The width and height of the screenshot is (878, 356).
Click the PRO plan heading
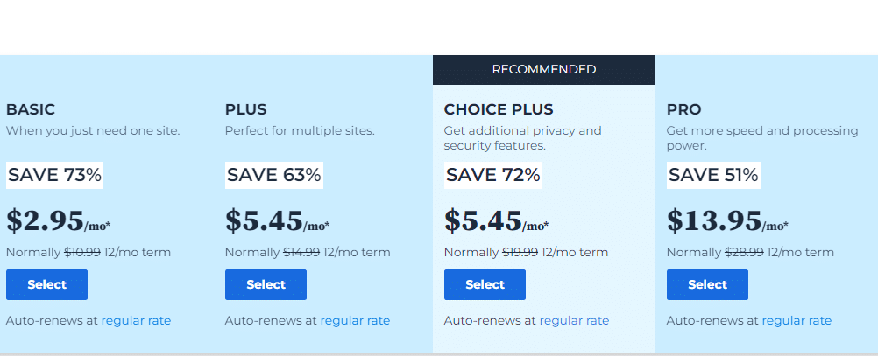pos(683,109)
